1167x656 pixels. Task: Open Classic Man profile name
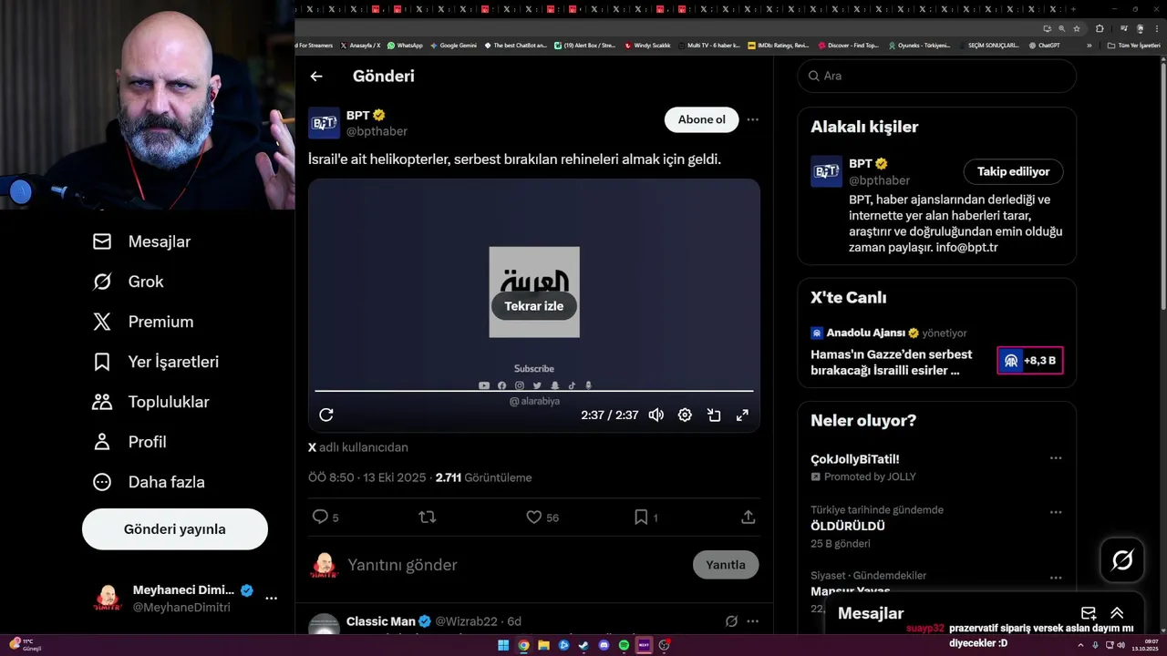[x=381, y=621]
